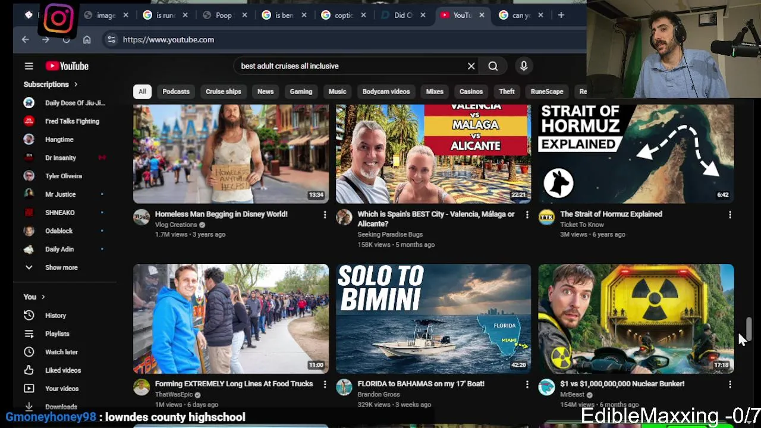The width and height of the screenshot is (761, 428).
Task: Expand Show more subscriptions
Action: pos(61,267)
